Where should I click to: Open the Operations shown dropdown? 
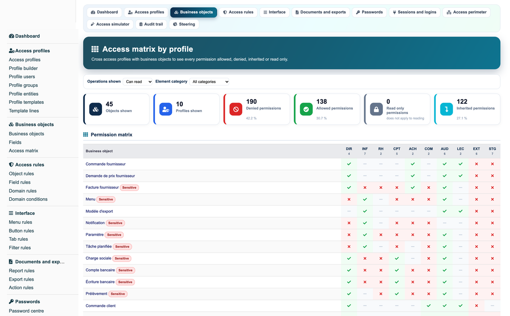coord(138,82)
